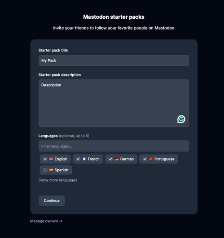Click into the Starter pack description textarea

(114, 103)
